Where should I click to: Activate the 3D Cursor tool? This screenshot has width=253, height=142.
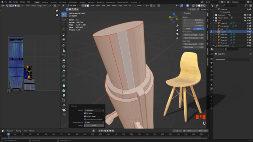coord(64,19)
